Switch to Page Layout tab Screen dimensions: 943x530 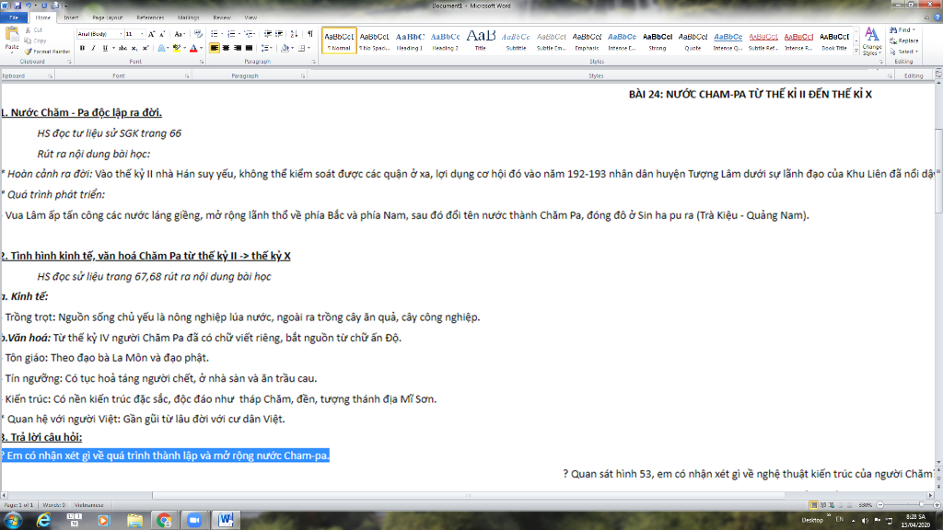(108, 17)
